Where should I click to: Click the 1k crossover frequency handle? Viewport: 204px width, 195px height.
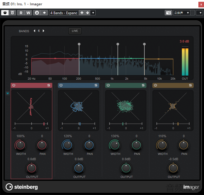pyautogui.click(x=118, y=44)
